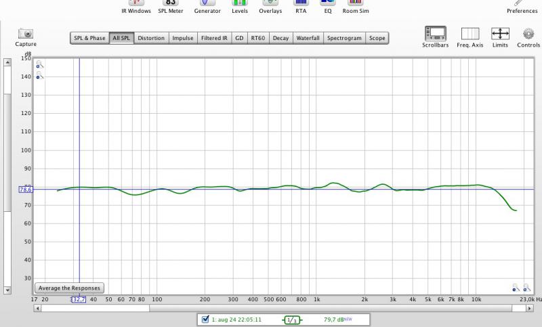Image resolution: width=542 pixels, height=327 pixels.
Task: Uncheck the aug 24 22:05:11 measurement checkbox
Action: pos(205,319)
